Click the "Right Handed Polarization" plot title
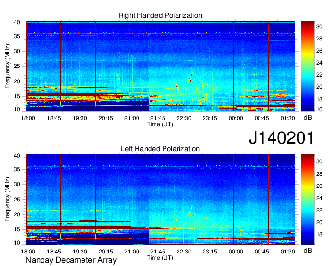 [x=160, y=15]
